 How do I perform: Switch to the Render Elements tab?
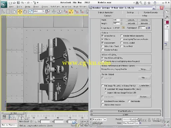click(151, 12)
